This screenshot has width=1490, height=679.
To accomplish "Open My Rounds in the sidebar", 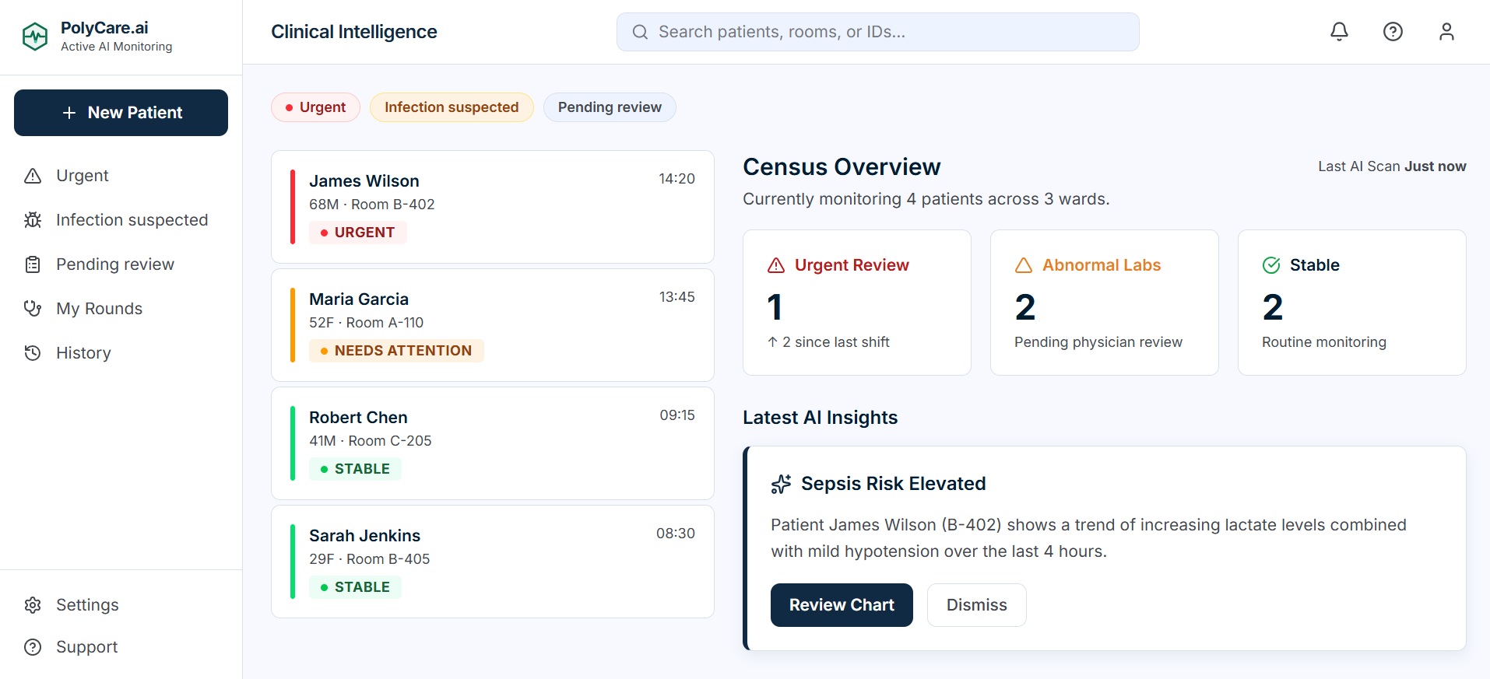I will pos(99,309).
